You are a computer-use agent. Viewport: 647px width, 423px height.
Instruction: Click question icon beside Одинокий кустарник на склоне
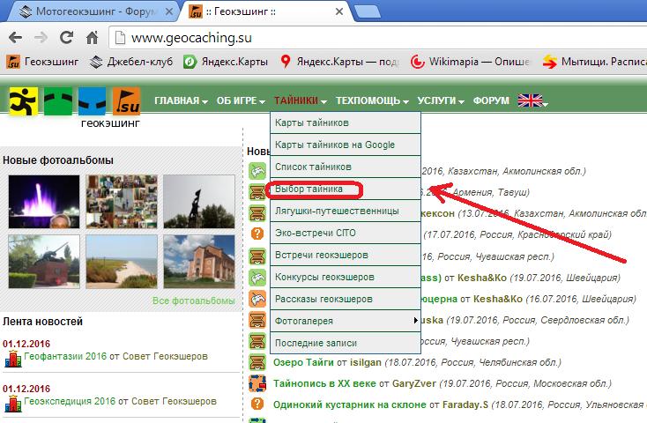257,404
